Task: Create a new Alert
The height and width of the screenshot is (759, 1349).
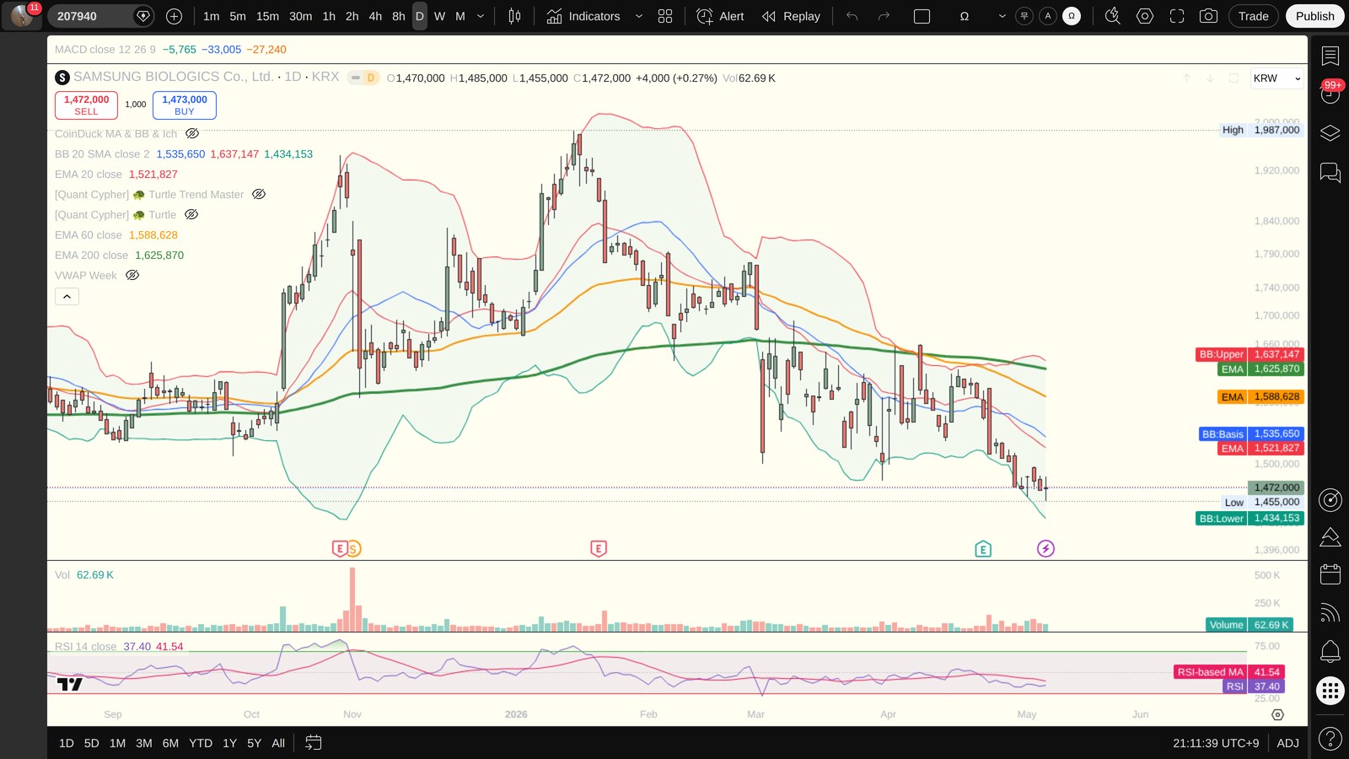Action: click(x=721, y=16)
